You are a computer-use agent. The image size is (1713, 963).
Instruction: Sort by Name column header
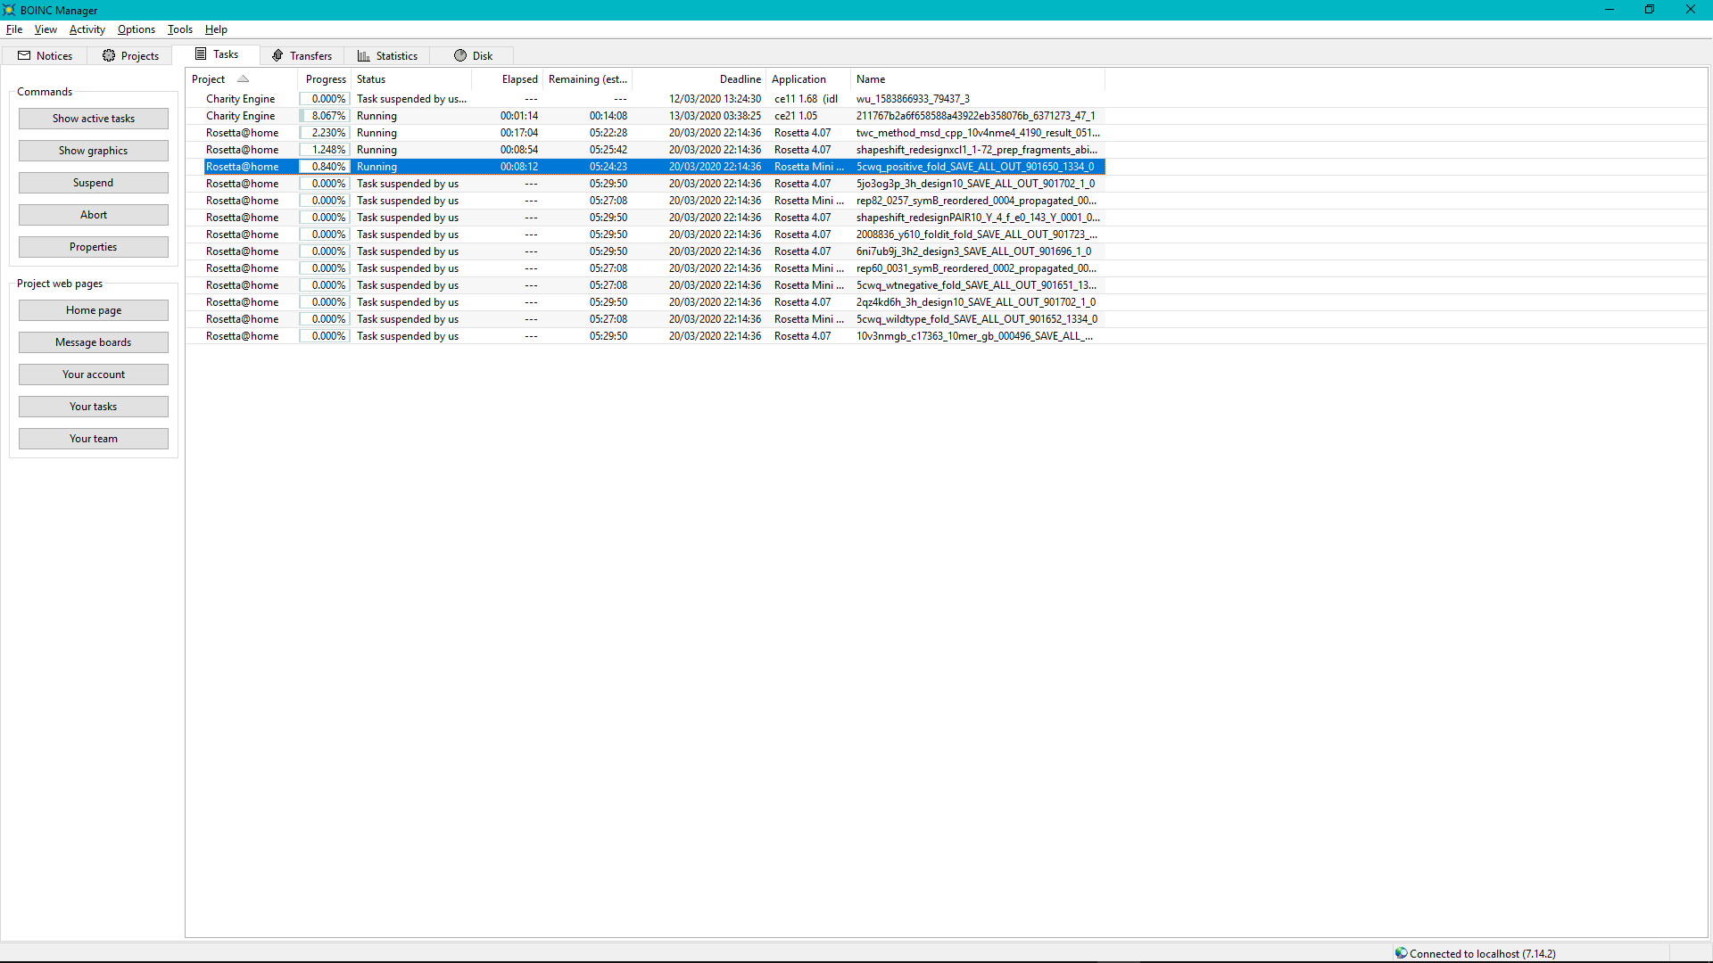pyautogui.click(x=978, y=79)
